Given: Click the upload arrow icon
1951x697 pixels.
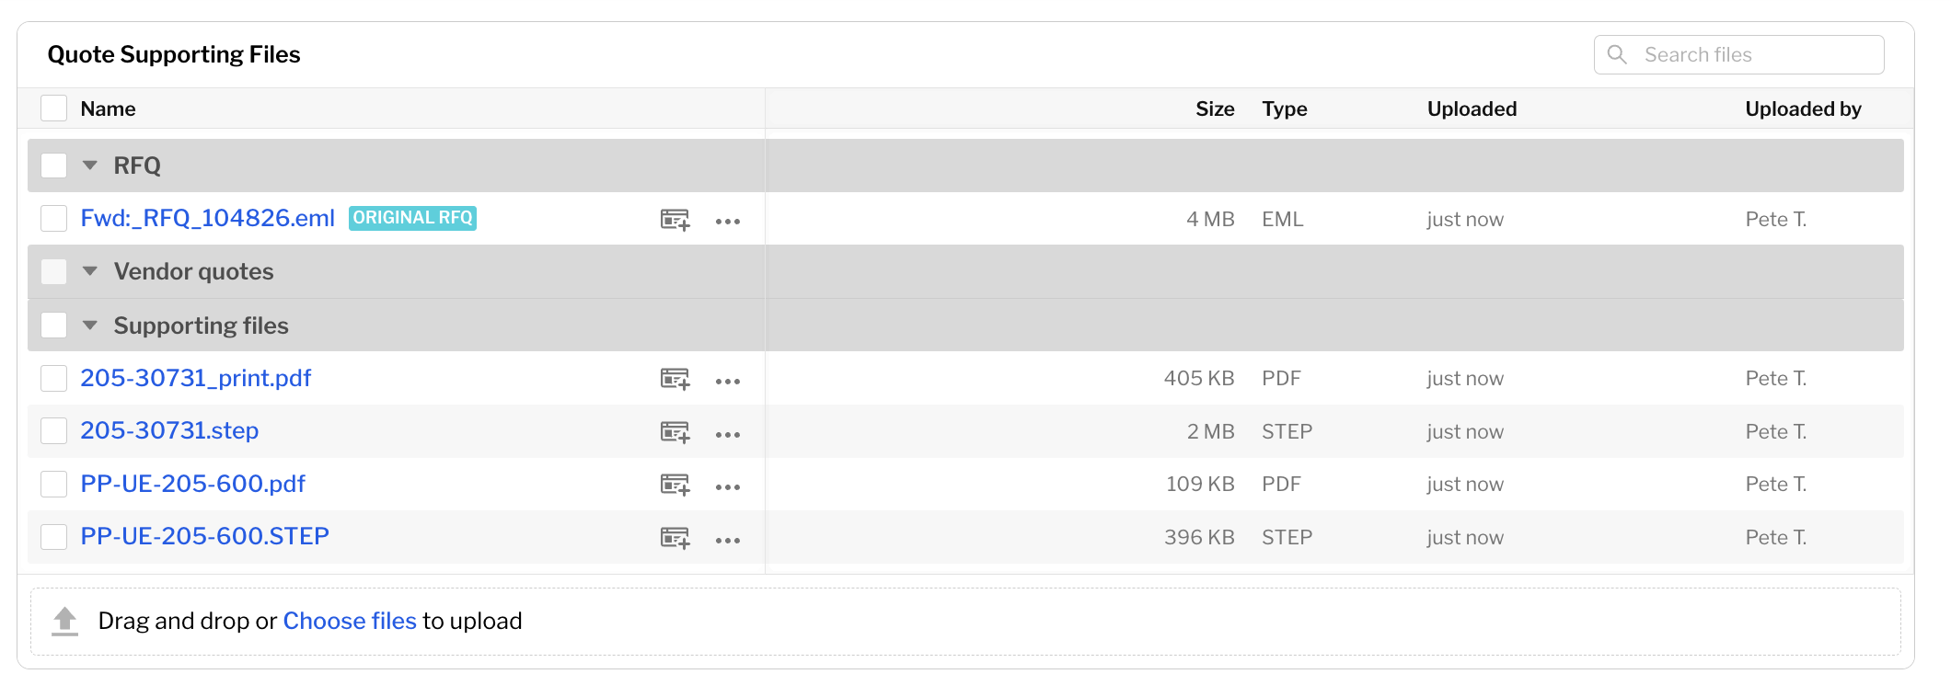Looking at the screenshot, I should [x=64, y=620].
